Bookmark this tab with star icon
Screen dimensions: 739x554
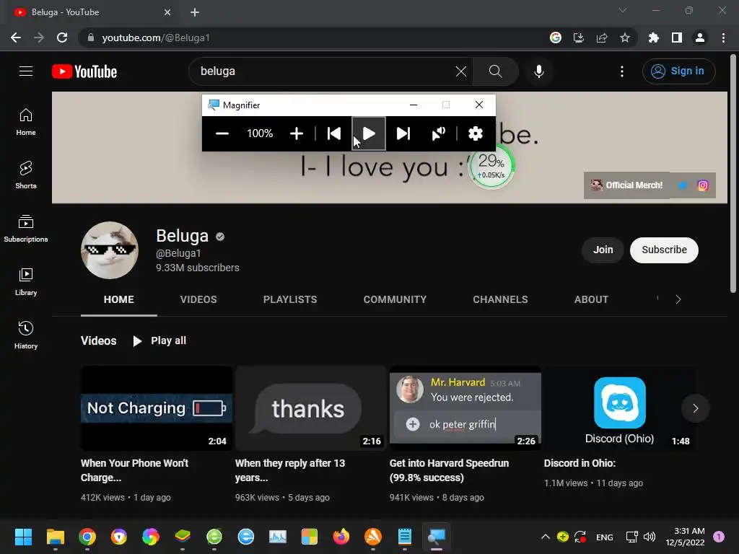[x=625, y=38]
